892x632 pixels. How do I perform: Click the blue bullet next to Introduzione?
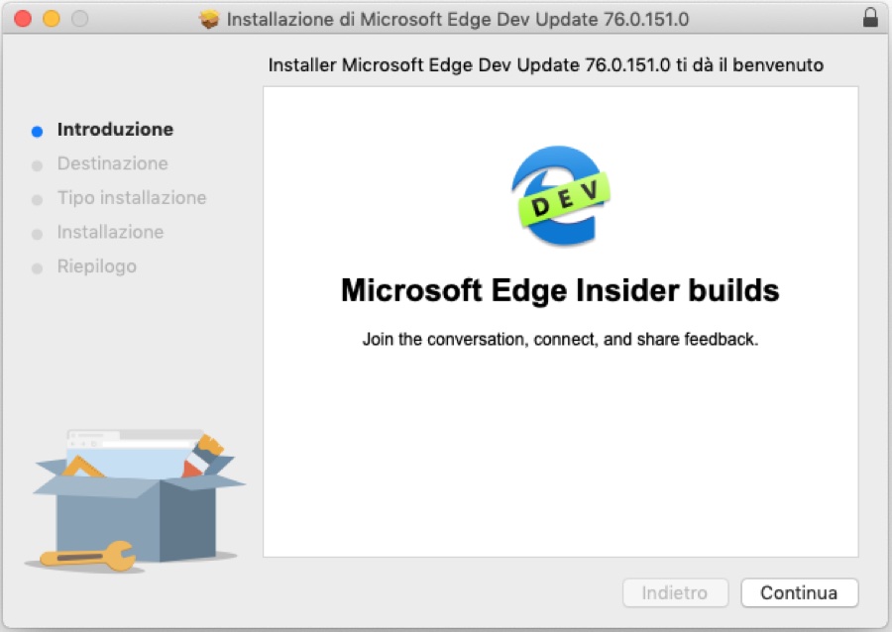[x=37, y=132]
